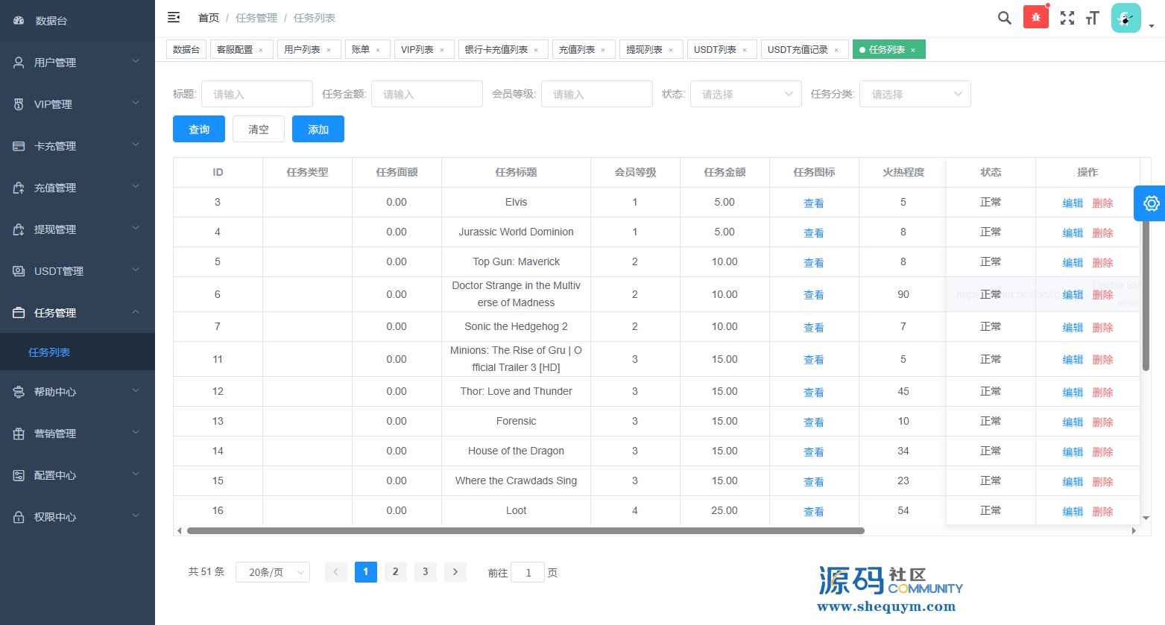
Task: Click the hamburger sidebar collapse icon
Action: (x=174, y=17)
